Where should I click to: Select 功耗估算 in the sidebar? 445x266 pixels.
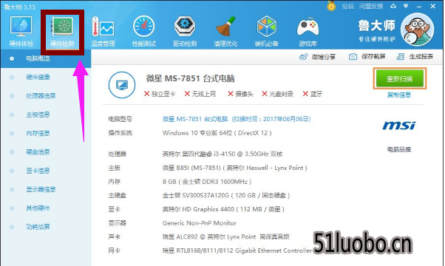point(38,227)
